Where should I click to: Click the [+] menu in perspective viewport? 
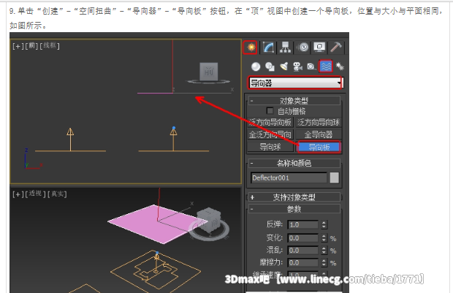coord(18,194)
